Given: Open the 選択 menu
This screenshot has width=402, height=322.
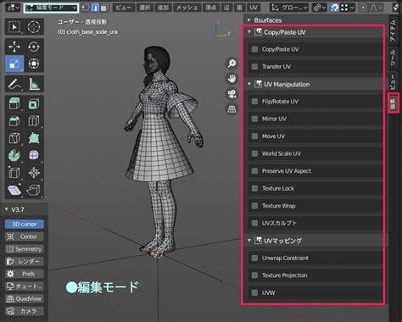Looking at the screenshot, I should pyautogui.click(x=144, y=8).
